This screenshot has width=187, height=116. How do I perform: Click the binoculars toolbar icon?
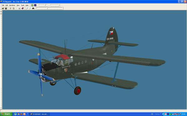tap(33, 8)
